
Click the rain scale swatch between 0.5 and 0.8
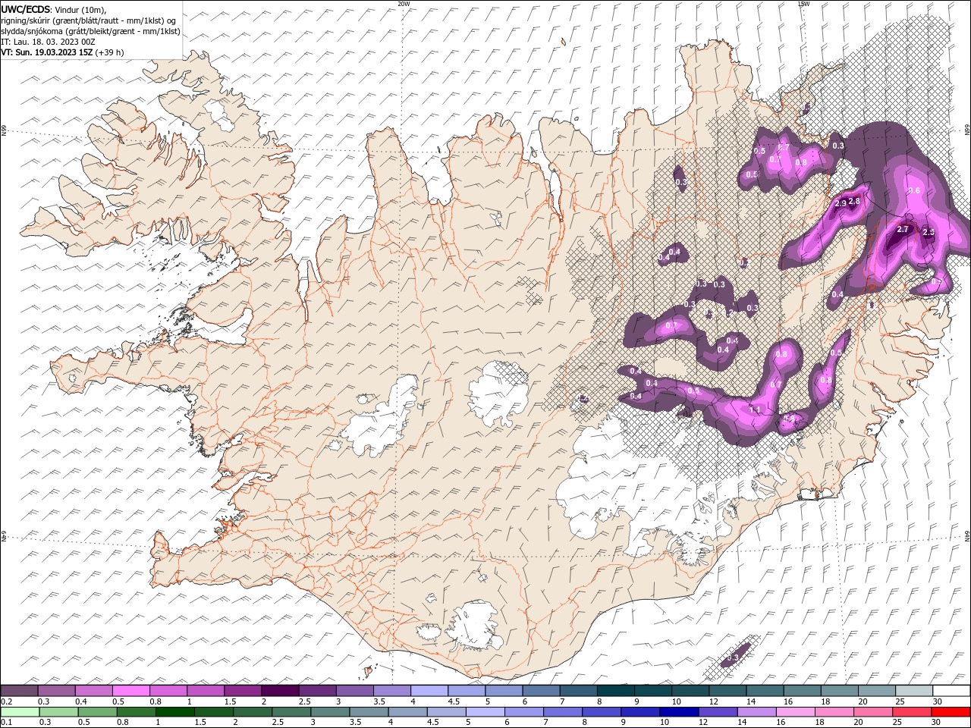pyautogui.click(x=97, y=712)
